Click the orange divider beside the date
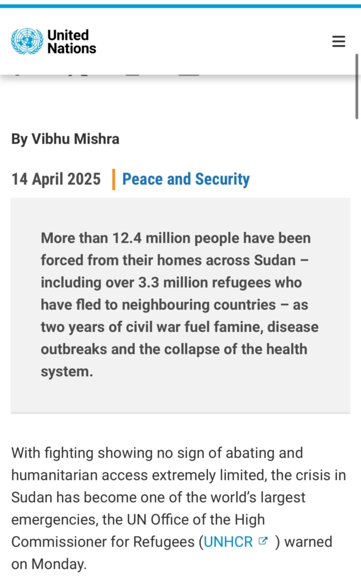 click(x=114, y=179)
